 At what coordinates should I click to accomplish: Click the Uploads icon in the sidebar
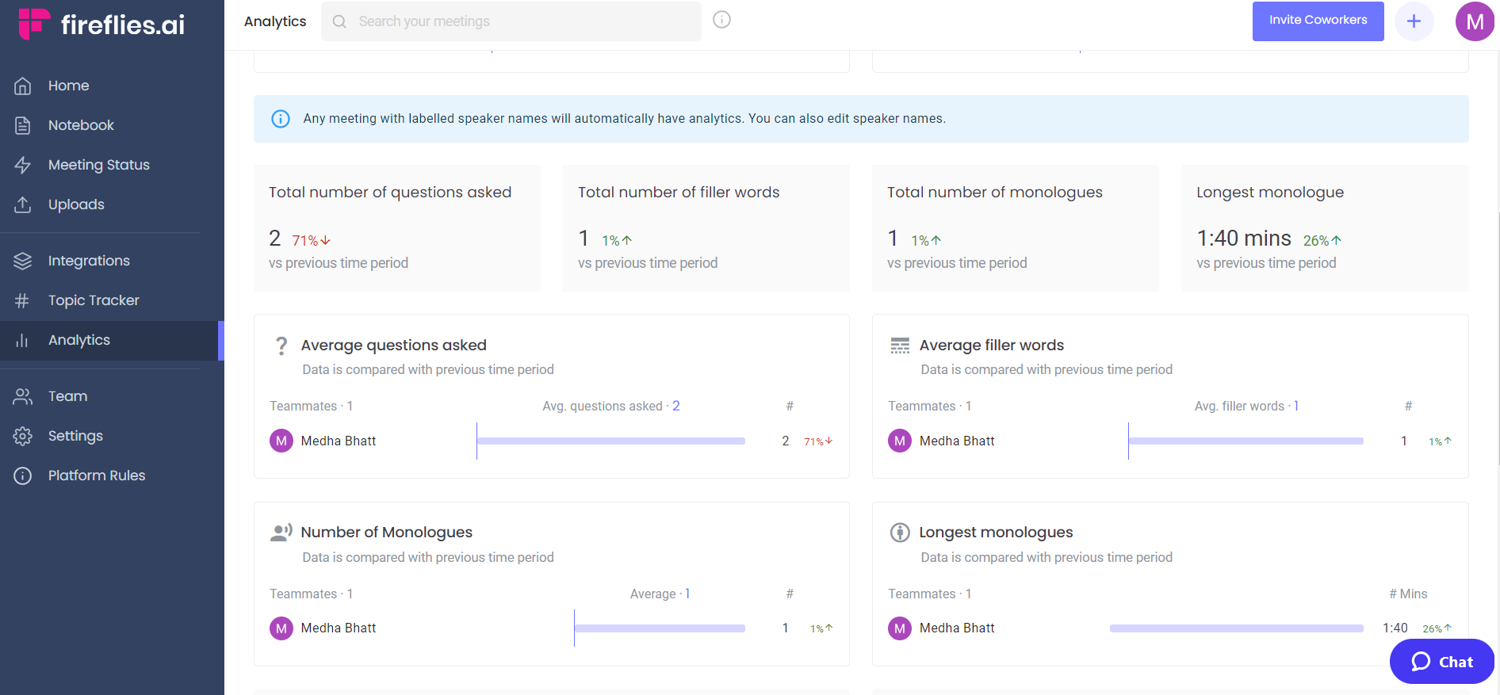23,204
